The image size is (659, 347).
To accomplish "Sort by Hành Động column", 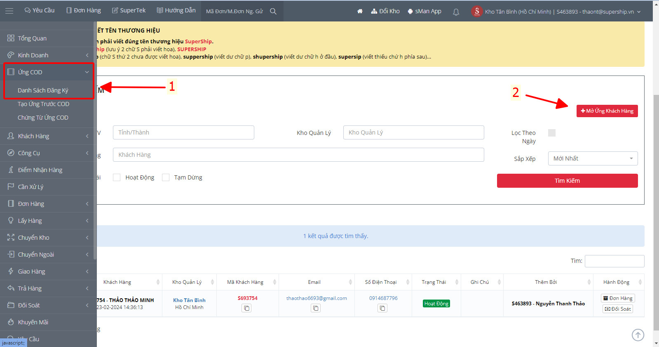I will [619, 282].
